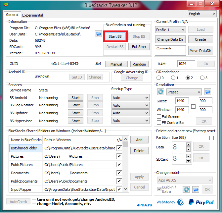Viewport: 222px width, 213px height.
Task: Open the User Data folder icon
Action: (x=98, y=34)
